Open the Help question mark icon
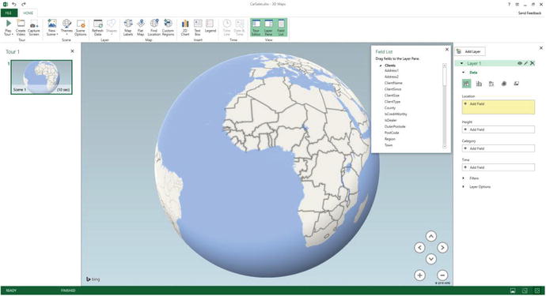546x296 pixels. pos(509,5)
